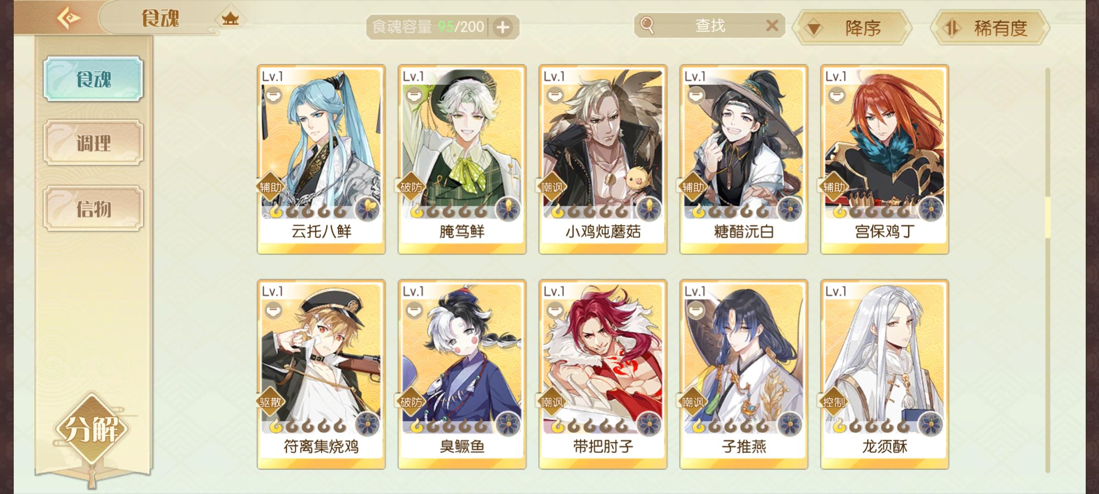
Task: Toggle bowl marker on 腌笃鲜 card
Action: pos(414,96)
